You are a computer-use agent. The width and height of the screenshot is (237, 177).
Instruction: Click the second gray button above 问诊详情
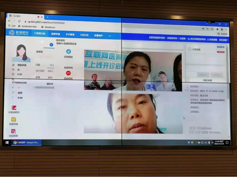tap(217, 75)
